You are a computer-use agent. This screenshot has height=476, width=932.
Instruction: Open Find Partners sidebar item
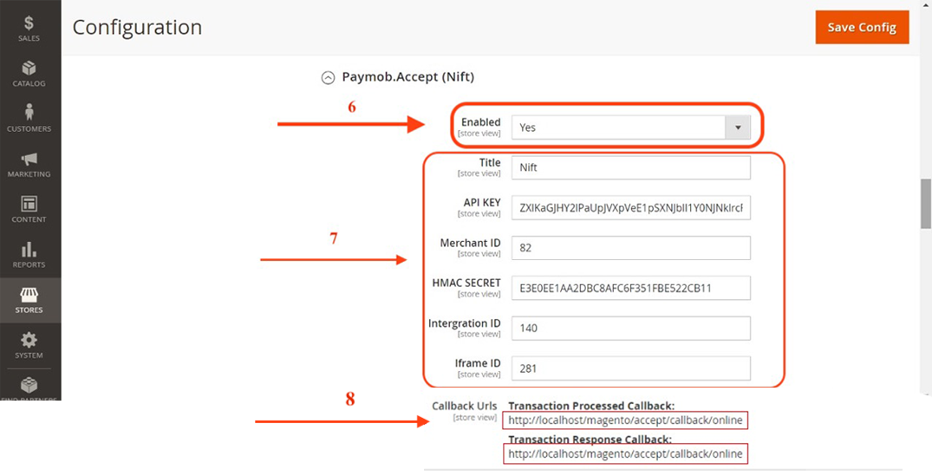pyautogui.click(x=29, y=388)
